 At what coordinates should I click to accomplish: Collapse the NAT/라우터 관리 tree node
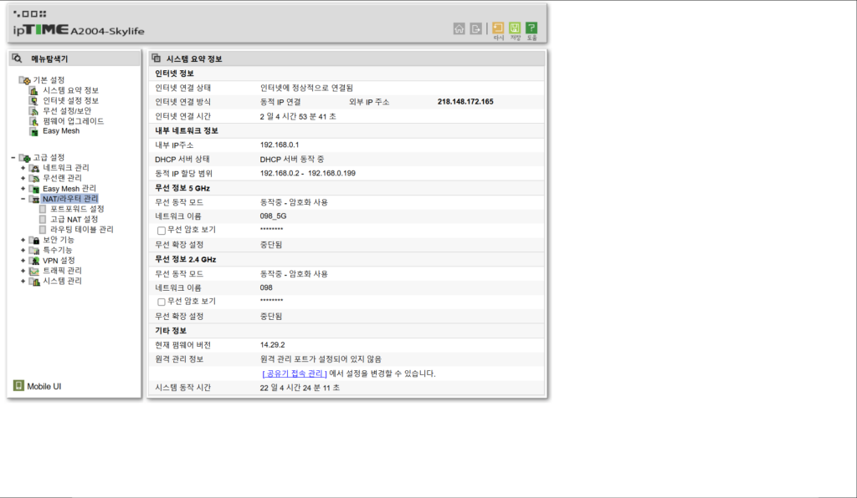23,199
